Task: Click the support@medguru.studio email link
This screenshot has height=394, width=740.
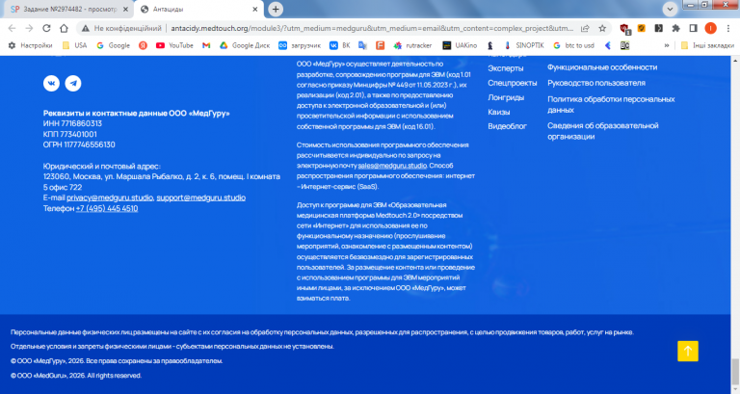Action: pos(201,197)
